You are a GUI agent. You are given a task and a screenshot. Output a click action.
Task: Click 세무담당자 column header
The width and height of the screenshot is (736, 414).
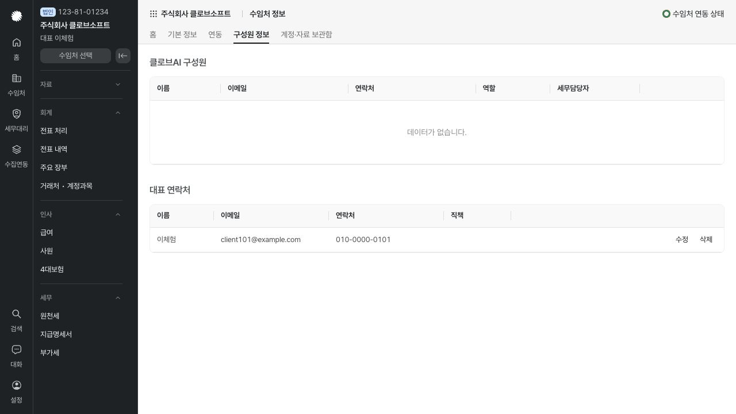pos(573,89)
